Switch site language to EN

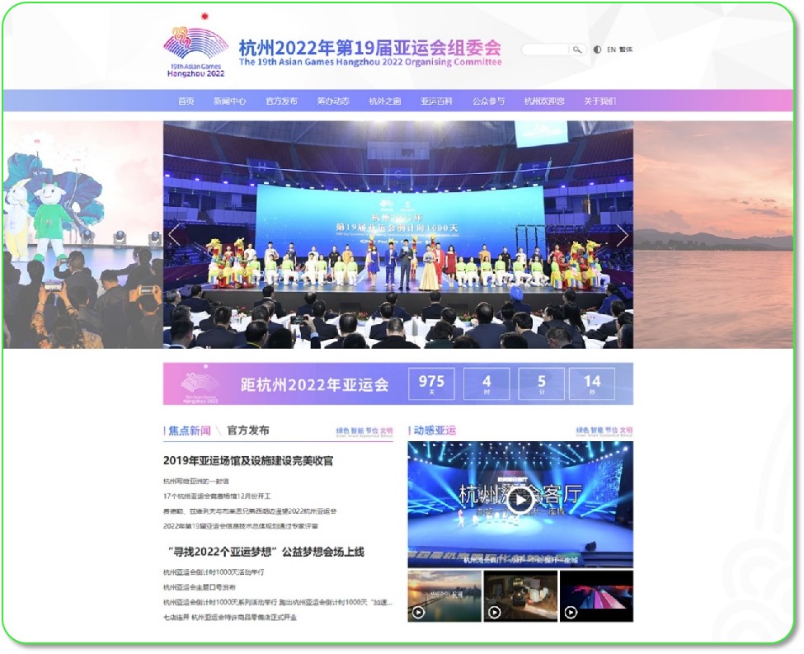pyautogui.click(x=611, y=49)
